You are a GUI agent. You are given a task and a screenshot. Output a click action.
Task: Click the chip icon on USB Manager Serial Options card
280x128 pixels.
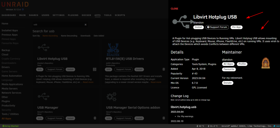164,118
